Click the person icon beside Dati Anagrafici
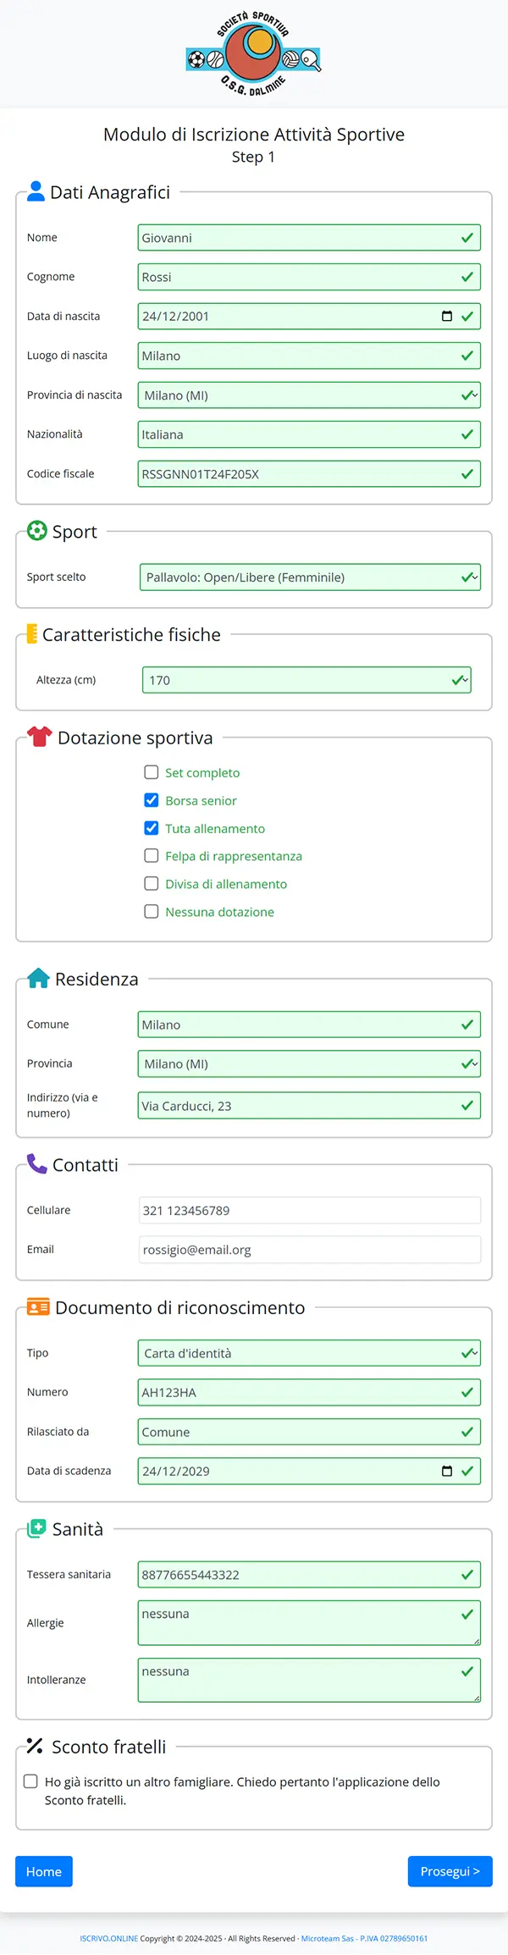The width and height of the screenshot is (508, 1955). point(36,191)
